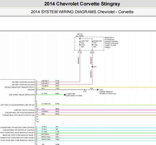Select the MSM/CONV TOP fuse symbol
Image resolution: width=156 pixels, height=145 pixels.
[x=92, y=43]
